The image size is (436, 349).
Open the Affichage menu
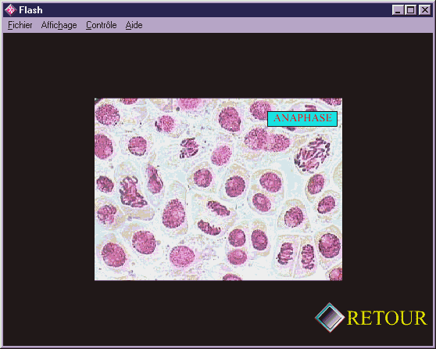tap(59, 25)
